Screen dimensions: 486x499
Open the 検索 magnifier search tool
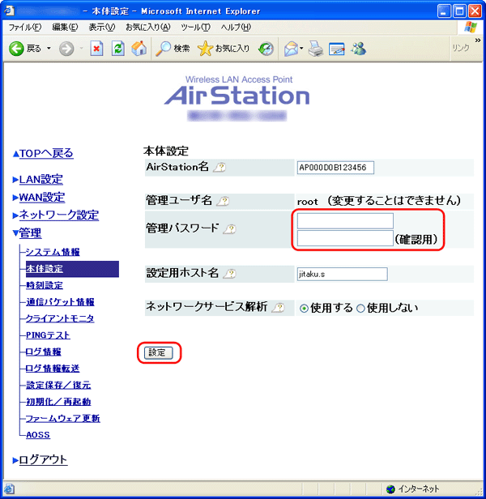[173, 49]
